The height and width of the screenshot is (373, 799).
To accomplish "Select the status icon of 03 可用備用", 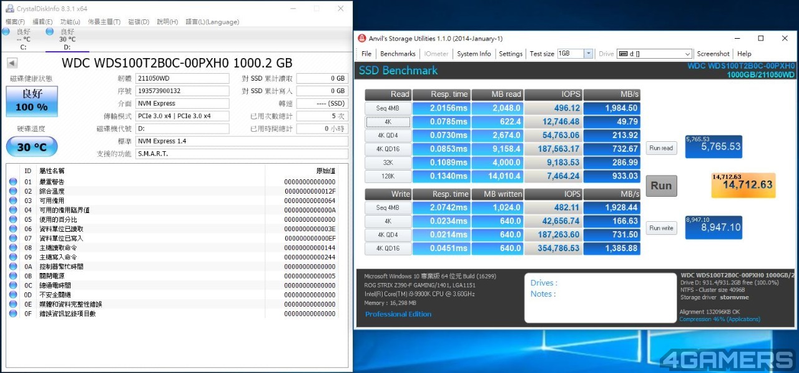I will tap(13, 201).
